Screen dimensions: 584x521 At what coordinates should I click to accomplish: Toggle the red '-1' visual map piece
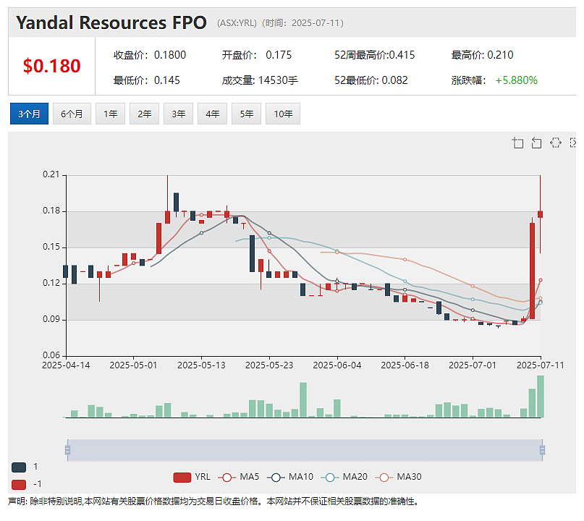[19, 485]
